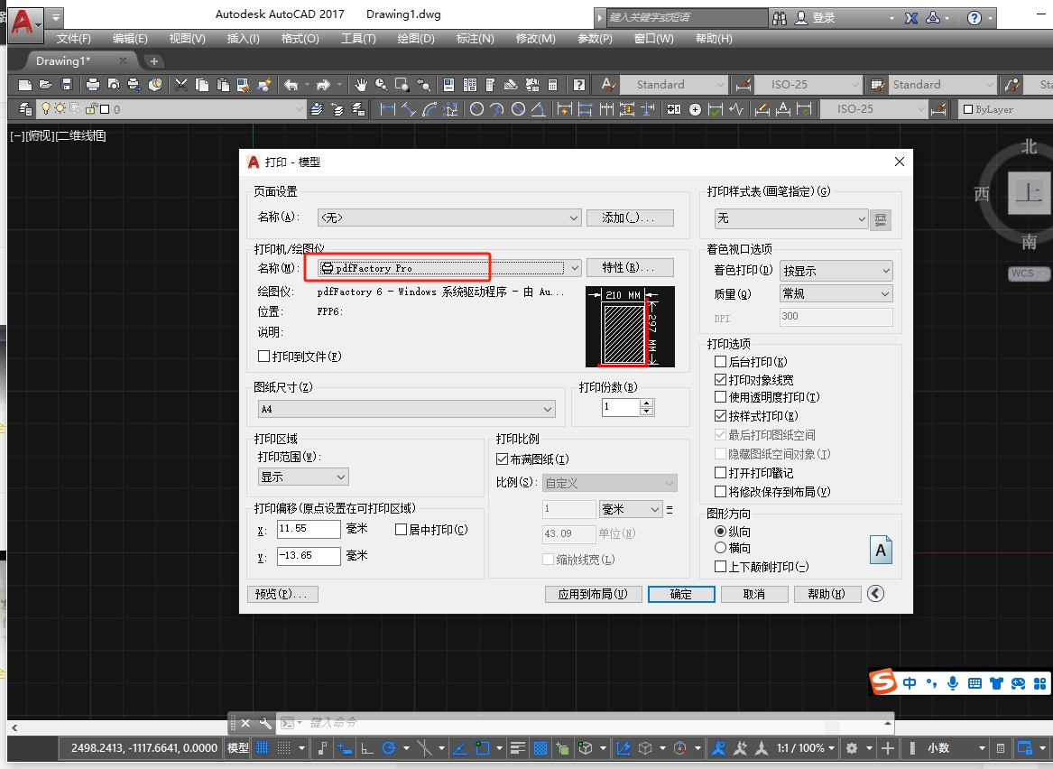The image size is (1053, 769).
Task: Click the collapse options round arrow button
Action: pos(876,593)
